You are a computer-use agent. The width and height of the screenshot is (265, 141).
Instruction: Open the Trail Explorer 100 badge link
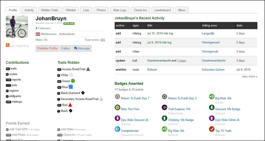(x=179, y=109)
